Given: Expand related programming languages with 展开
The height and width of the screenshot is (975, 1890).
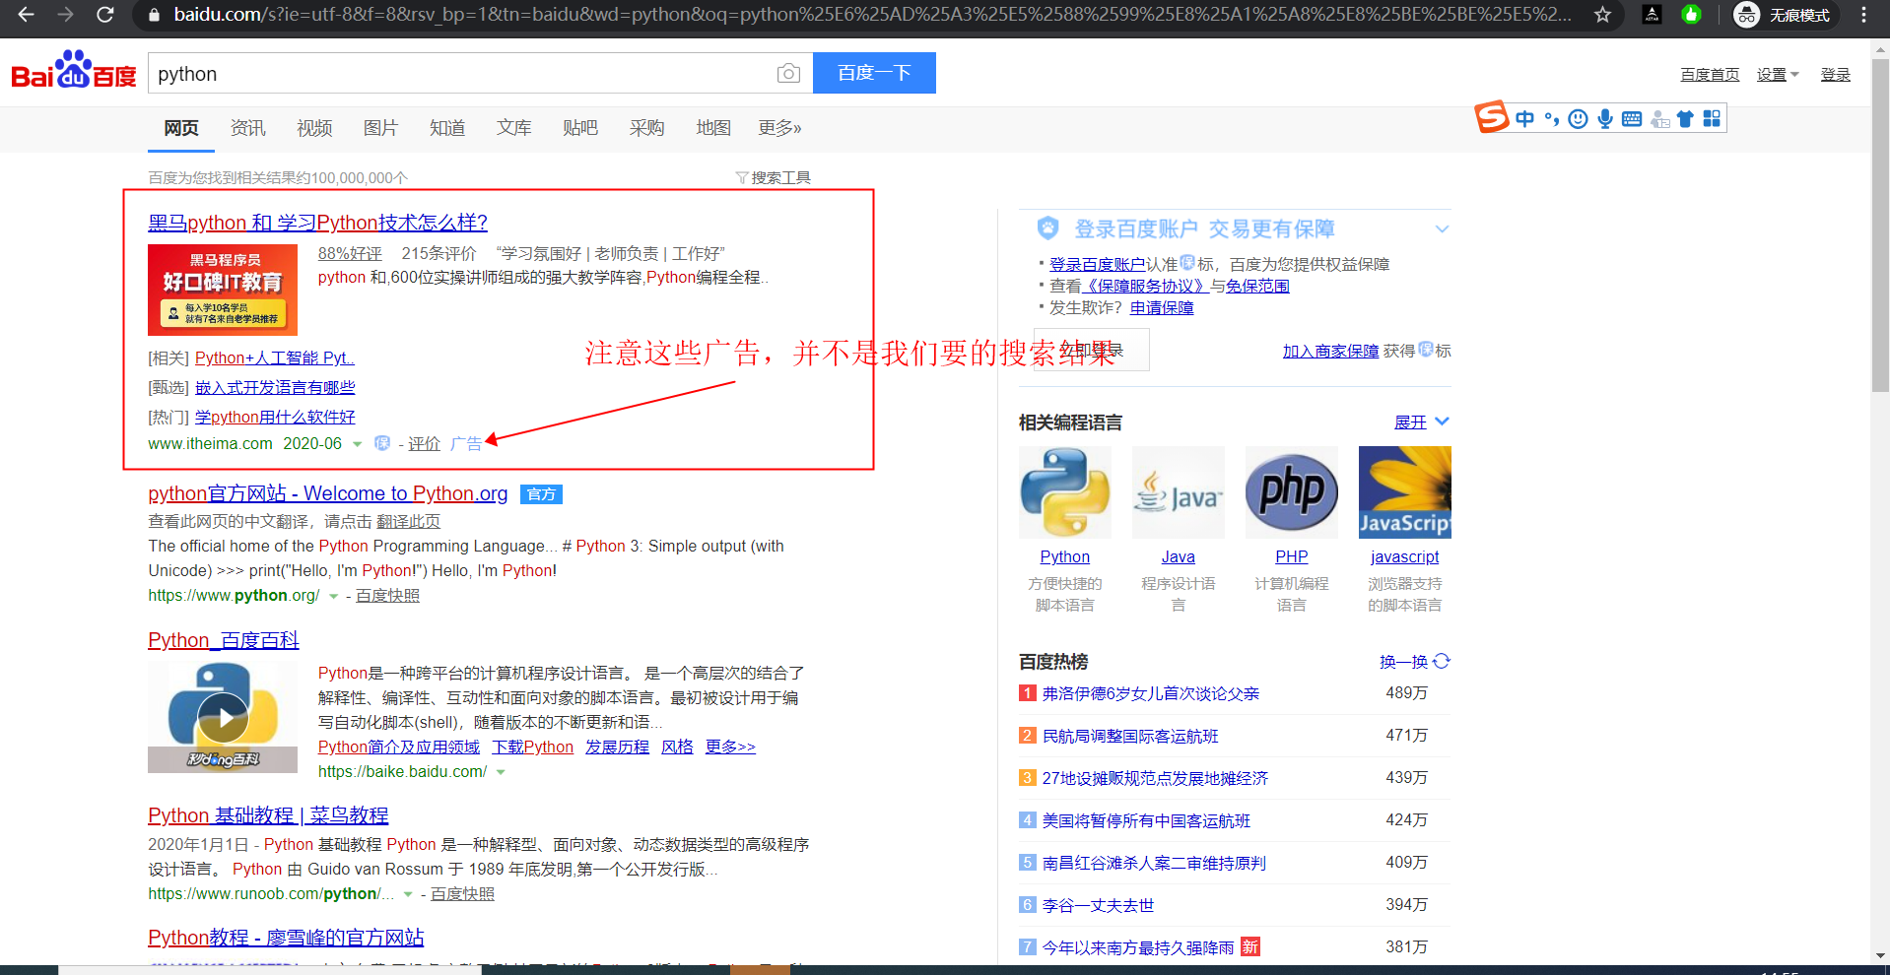Looking at the screenshot, I should pos(1421,422).
